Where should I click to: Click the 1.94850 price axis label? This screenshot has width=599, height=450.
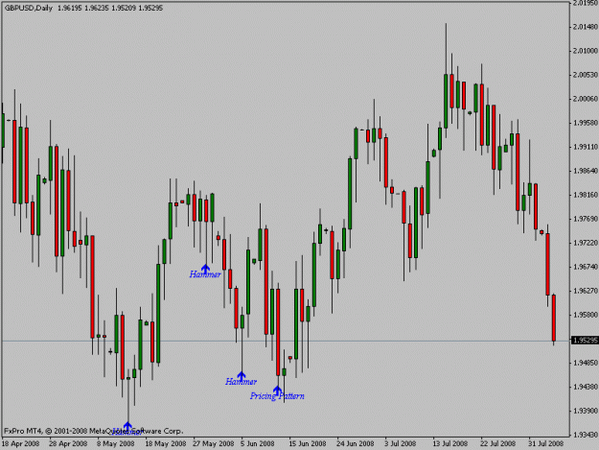(585, 363)
